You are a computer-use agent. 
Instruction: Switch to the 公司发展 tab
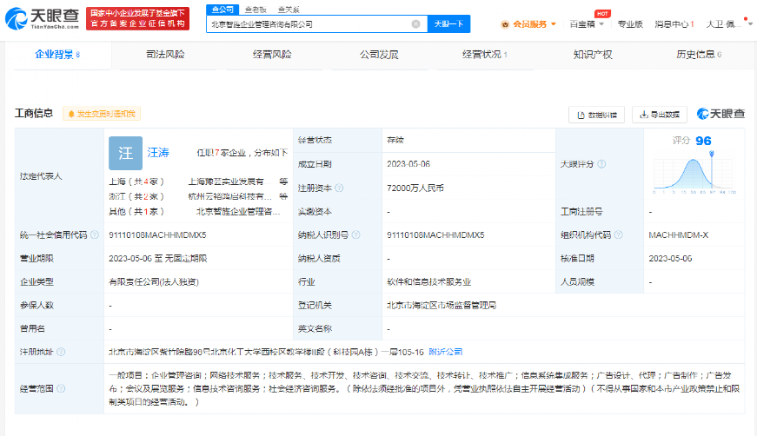coord(379,55)
